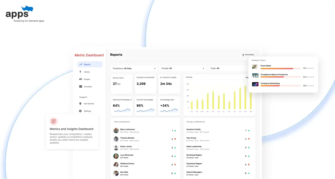Open the Houston Facility group entry
The image size is (335, 179).
(218, 130)
